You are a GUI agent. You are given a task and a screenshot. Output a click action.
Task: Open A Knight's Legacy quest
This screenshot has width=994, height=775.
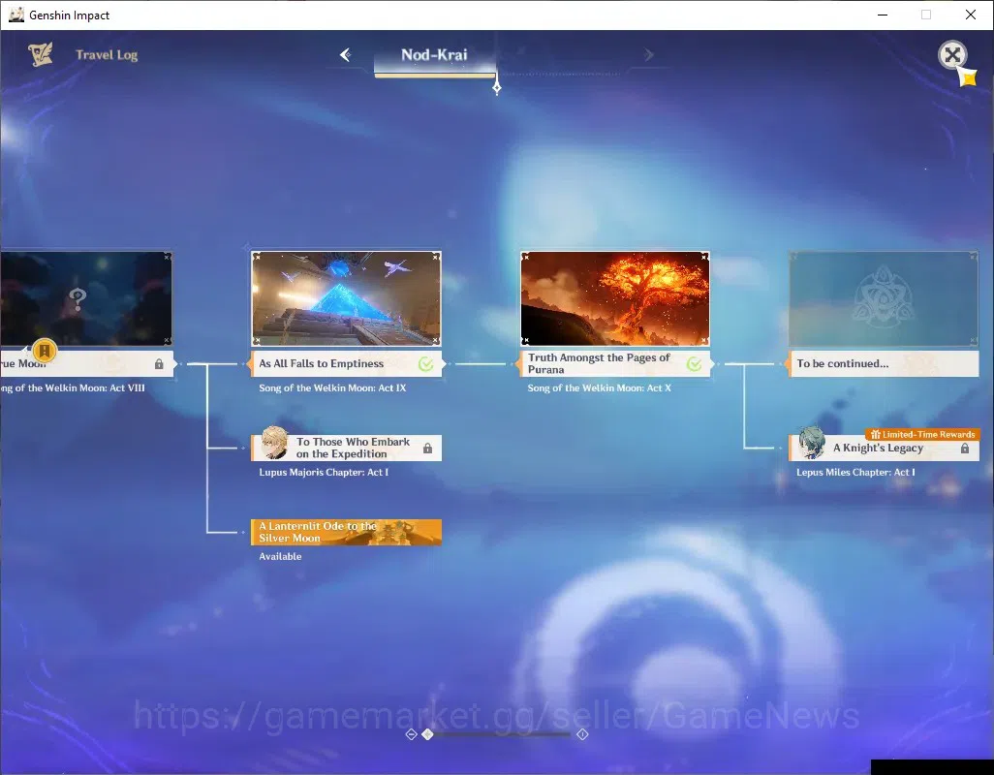884,448
